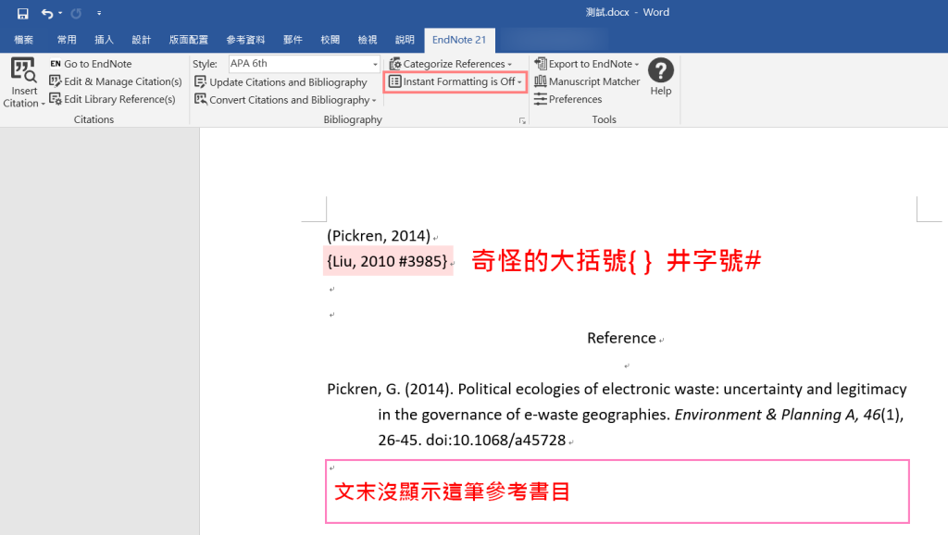Viewport: 948px width, 535px height.
Task: Click the {Liu, 2010 #3985} unformatted citation
Action: tap(387, 261)
